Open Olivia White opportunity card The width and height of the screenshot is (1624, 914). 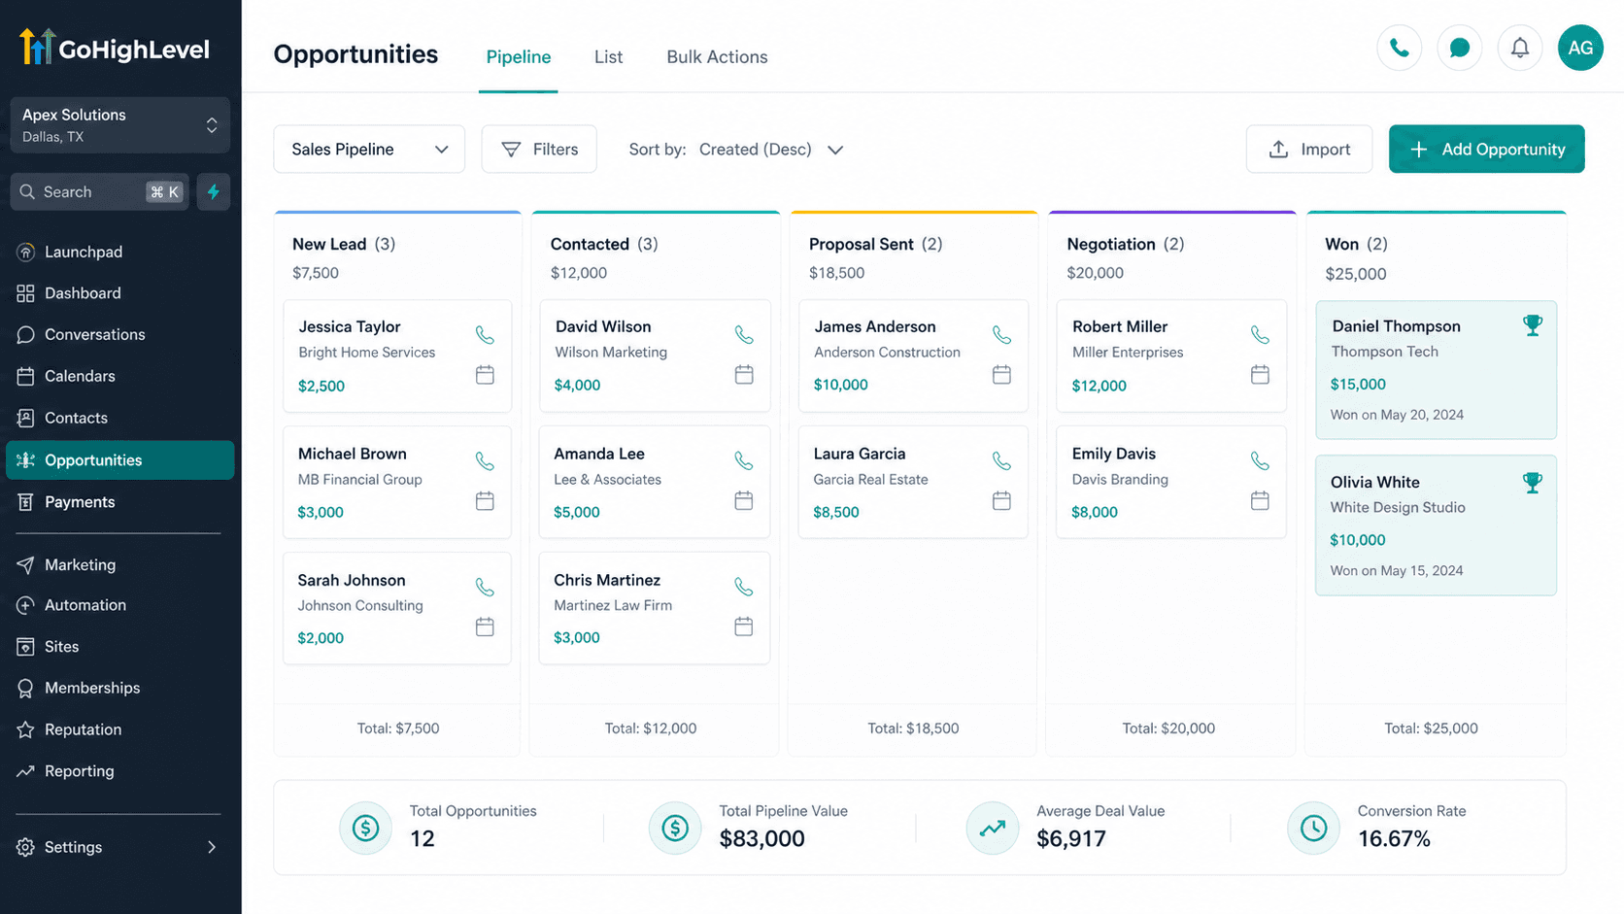tap(1436, 525)
